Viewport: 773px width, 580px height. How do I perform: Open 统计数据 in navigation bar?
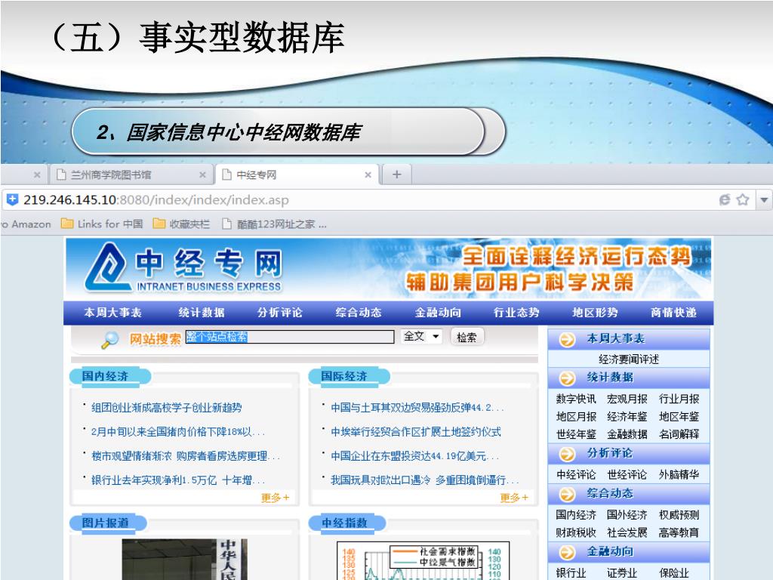[x=202, y=313]
